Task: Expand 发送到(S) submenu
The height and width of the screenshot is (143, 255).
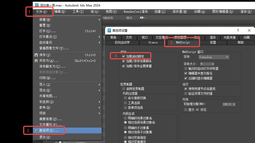Action: [99, 102]
